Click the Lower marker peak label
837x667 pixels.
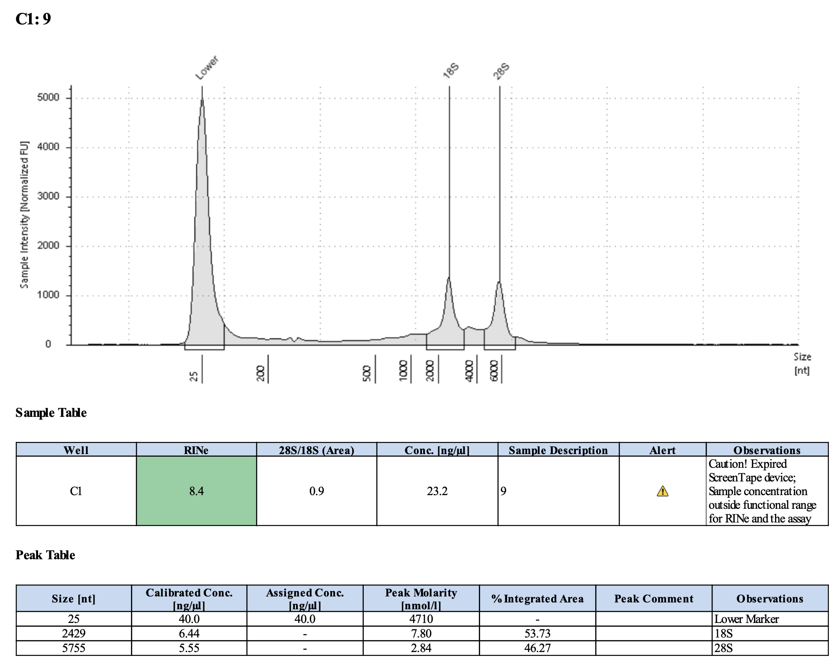207,68
